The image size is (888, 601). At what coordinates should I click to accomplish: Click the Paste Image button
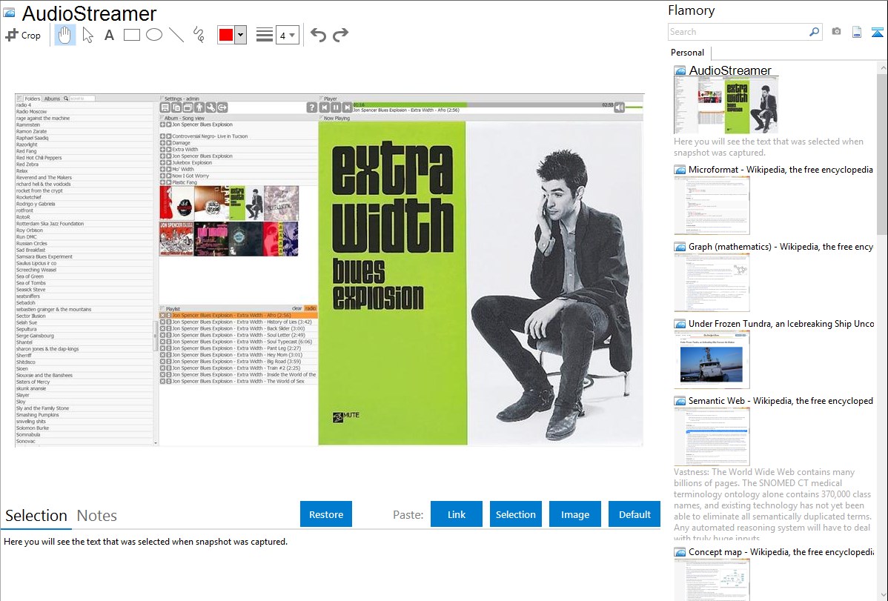[575, 514]
